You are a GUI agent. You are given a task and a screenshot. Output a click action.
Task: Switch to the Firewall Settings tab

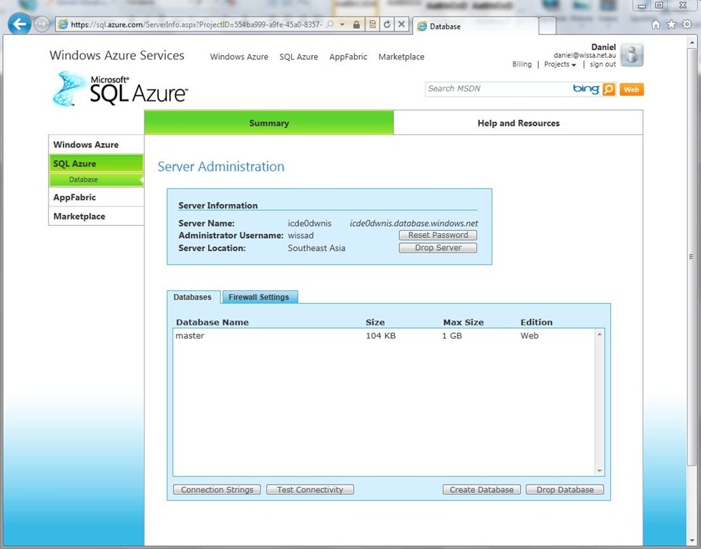click(259, 297)
